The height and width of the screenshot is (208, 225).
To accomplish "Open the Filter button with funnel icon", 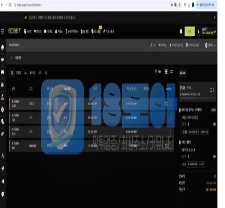I will coord(158,71).
